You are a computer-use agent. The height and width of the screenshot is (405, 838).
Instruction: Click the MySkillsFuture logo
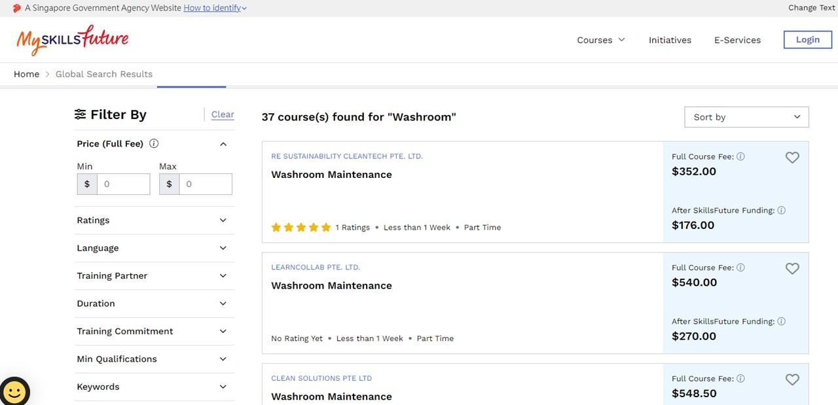pyautogui.click(x=72, y=40)
